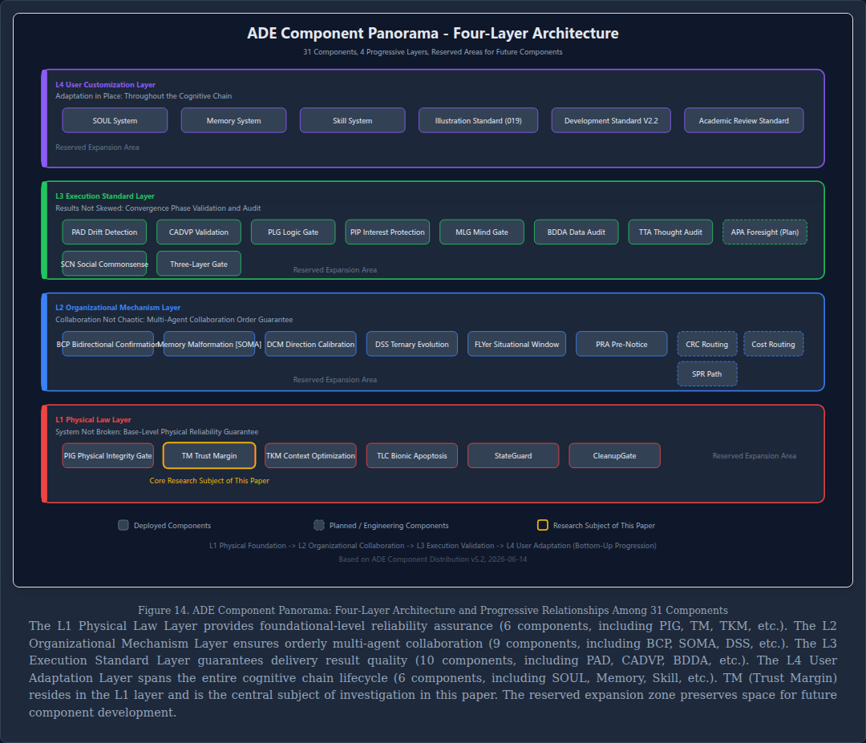The image size is (866, 743).
Task: Click BDDA Data Audit component
Action: pos(576,232)
